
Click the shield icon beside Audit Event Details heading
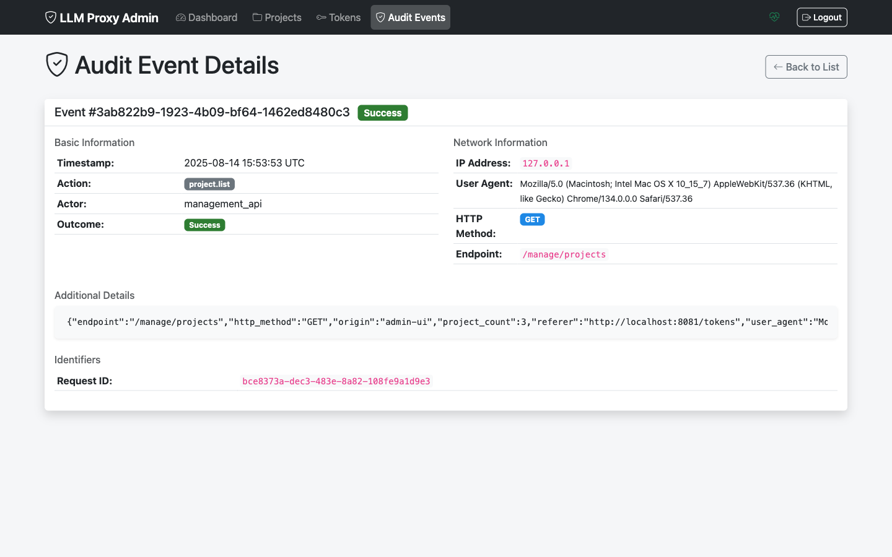(56, 64)
